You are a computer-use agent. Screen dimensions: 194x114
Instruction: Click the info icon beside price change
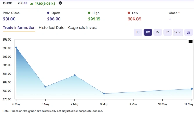tap(60, 3)
